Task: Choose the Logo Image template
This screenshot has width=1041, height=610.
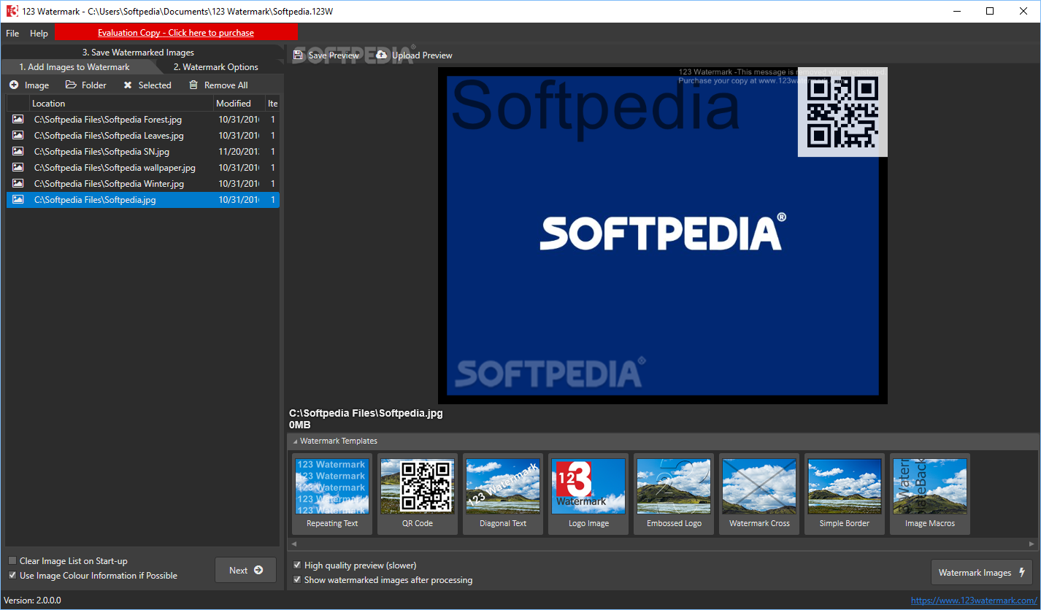Action: pyautogui.click(x=588, y=494)
